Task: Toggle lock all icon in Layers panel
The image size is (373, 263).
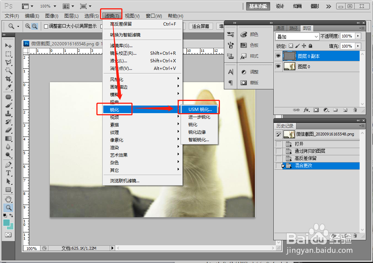Action: [x=310, y=46]
